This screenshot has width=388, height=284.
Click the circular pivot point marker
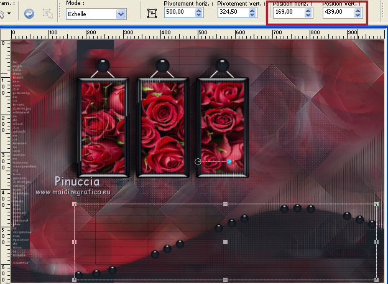pos(198,161)
